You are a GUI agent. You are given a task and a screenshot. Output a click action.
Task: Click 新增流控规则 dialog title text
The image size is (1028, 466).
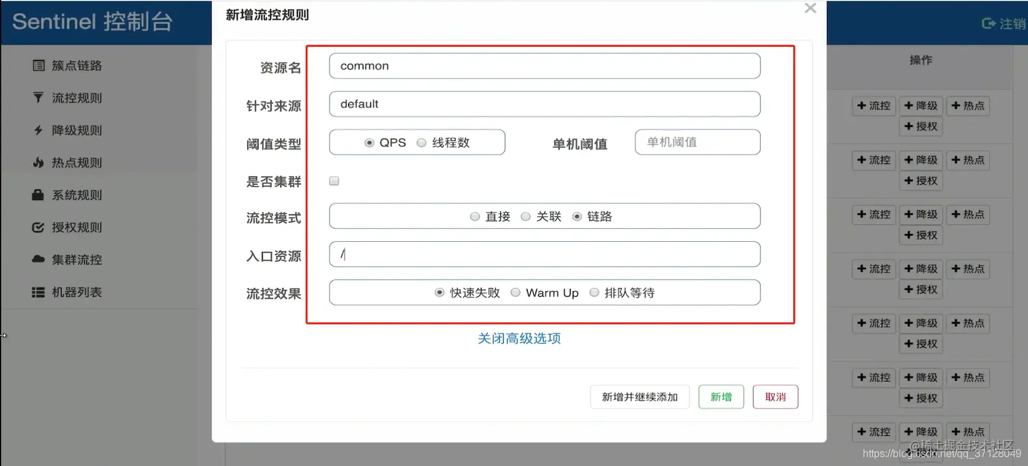[x=267, y=14]
